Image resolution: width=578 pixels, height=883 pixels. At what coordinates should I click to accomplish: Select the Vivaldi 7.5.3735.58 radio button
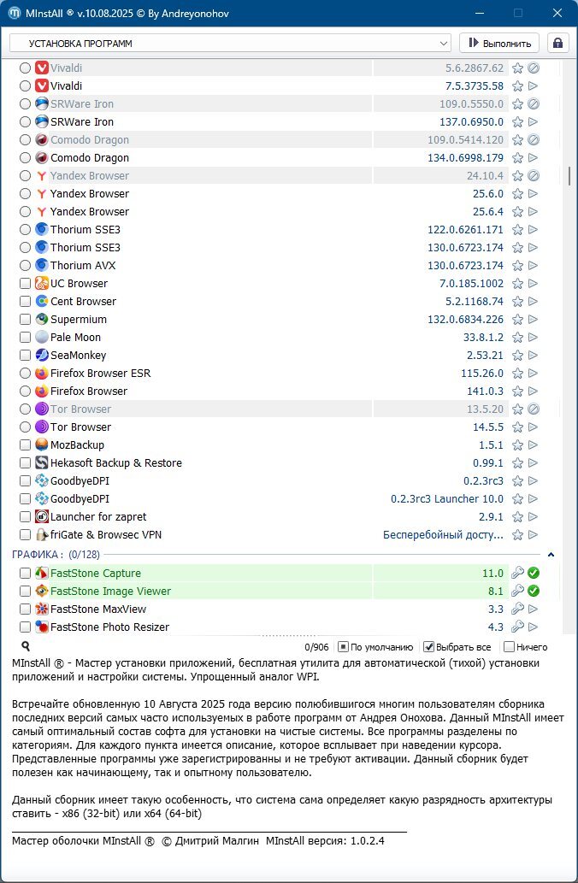(25, 85)
